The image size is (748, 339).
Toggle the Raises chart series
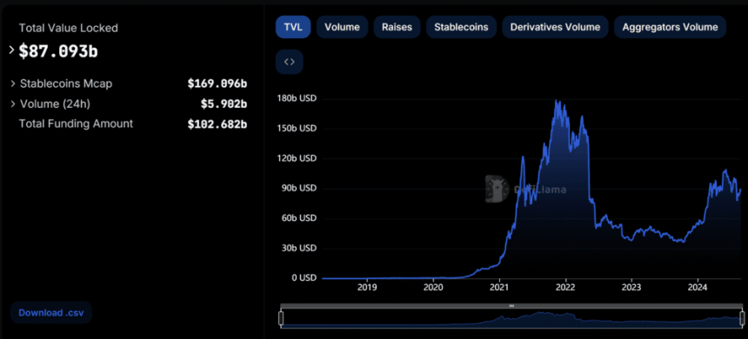tap(397, 27)
